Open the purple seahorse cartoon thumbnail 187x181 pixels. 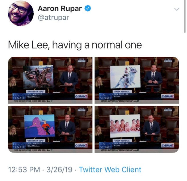(x=50, y=129)
